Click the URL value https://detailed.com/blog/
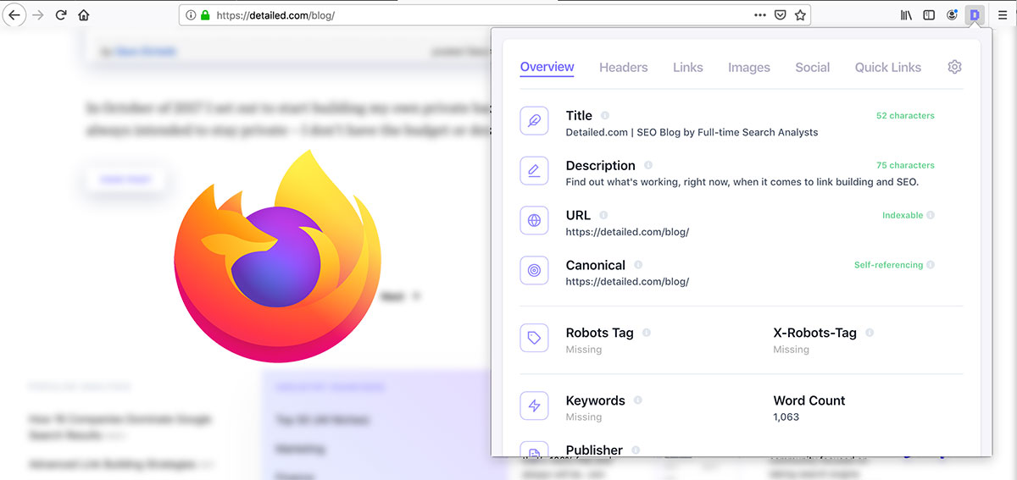This screenshot has height=480, width=1017. click(x=627, y=232)
